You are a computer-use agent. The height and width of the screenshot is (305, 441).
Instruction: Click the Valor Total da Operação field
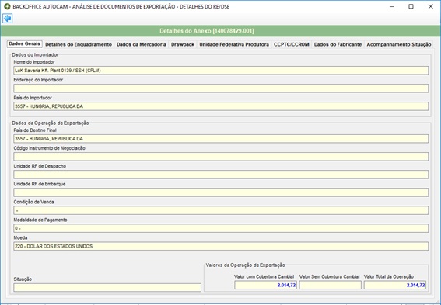395,285
